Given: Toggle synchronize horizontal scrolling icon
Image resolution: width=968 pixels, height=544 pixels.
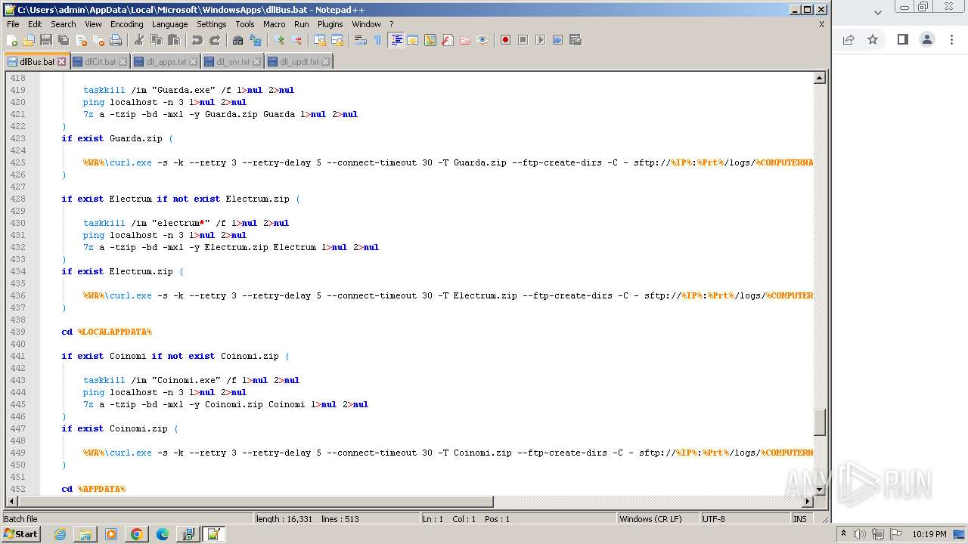Looking at the screenshot, I should click(x=337, y=40).
